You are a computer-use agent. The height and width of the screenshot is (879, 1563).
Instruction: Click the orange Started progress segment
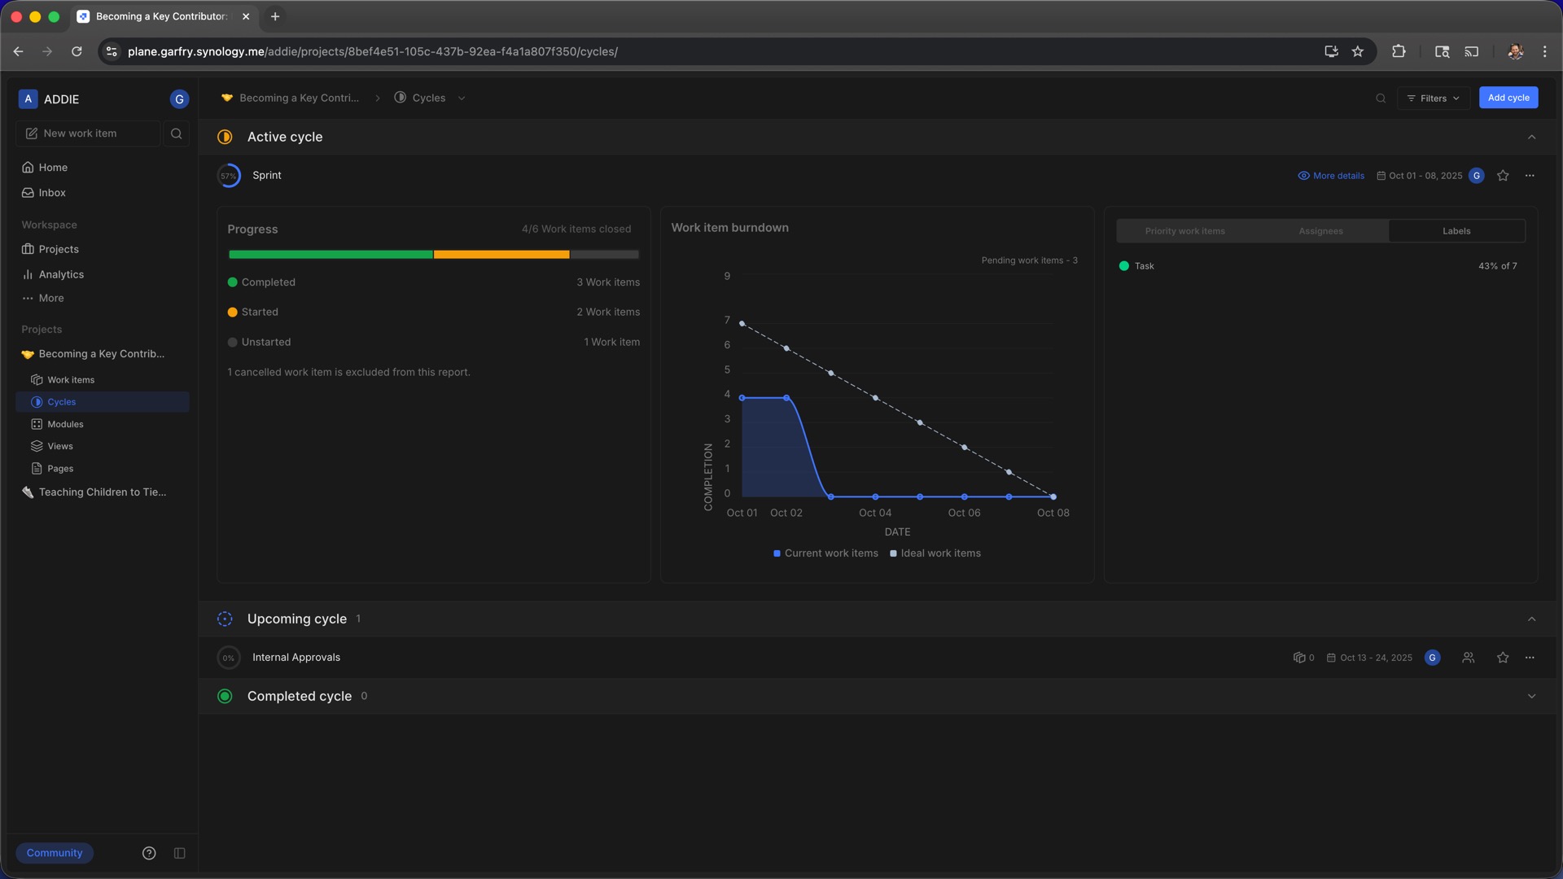501,255
